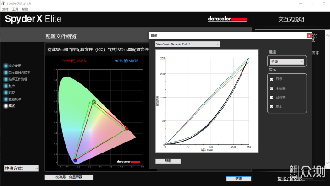Expand the 通道 channel dropdown showing 全部
The height and width of the screenshot is (186, 330).
pyautogui.click(x=287, y=61)
